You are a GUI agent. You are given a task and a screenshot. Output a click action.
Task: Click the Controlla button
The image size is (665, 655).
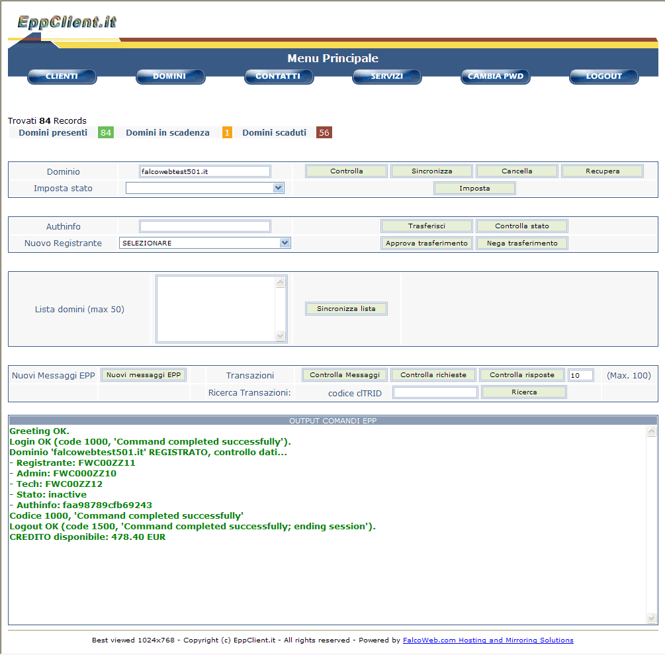[x=347, y=171]
